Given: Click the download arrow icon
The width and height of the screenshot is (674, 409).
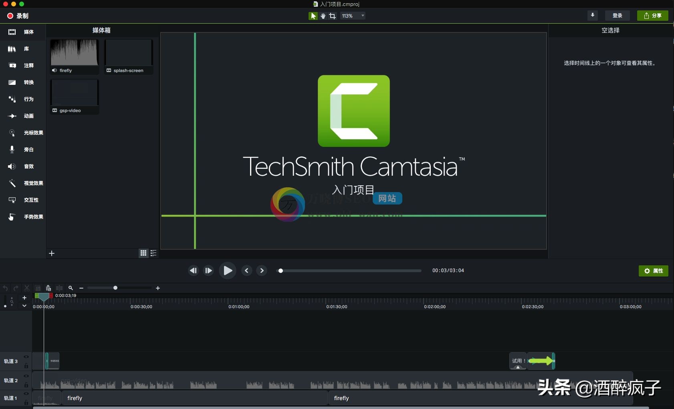Looking at the screenshot, I should [x=592, y=15].
